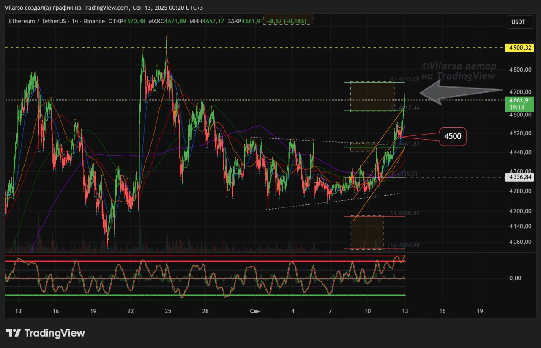This screenshot has height=348, width=541.
Task: Click the Сен month label on time axis
Action: pos(255,311)
